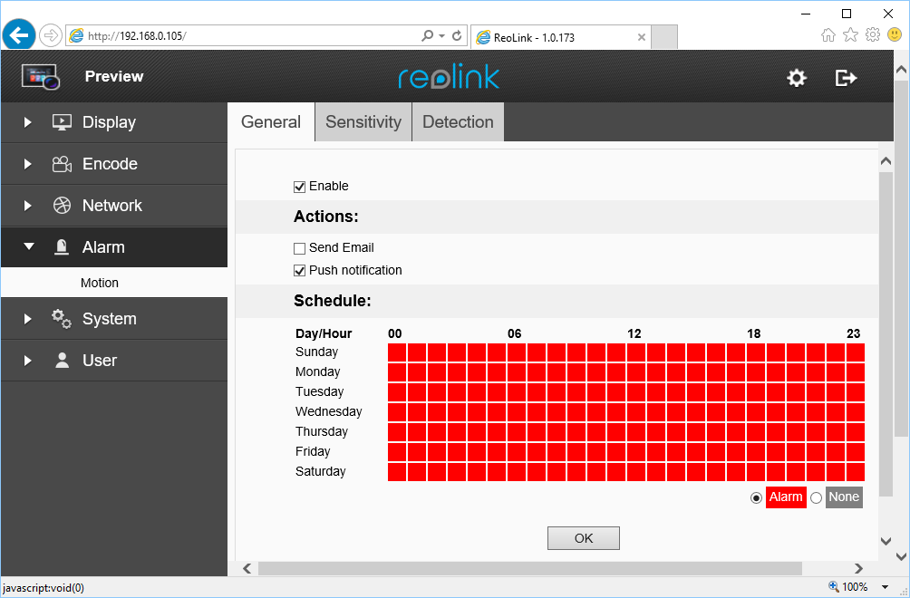
Task: Expand the Display section arrow
Action: pyautogui.click(x=27, y=122)
